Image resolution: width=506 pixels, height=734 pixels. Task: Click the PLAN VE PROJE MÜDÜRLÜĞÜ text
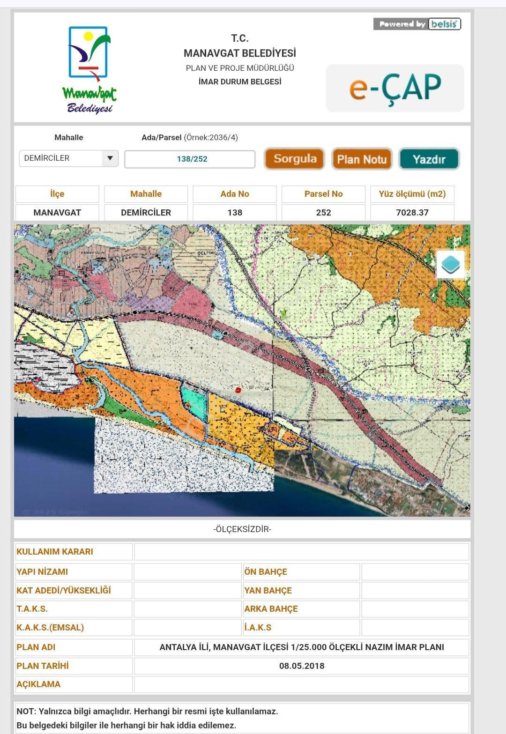click(240, 68)
